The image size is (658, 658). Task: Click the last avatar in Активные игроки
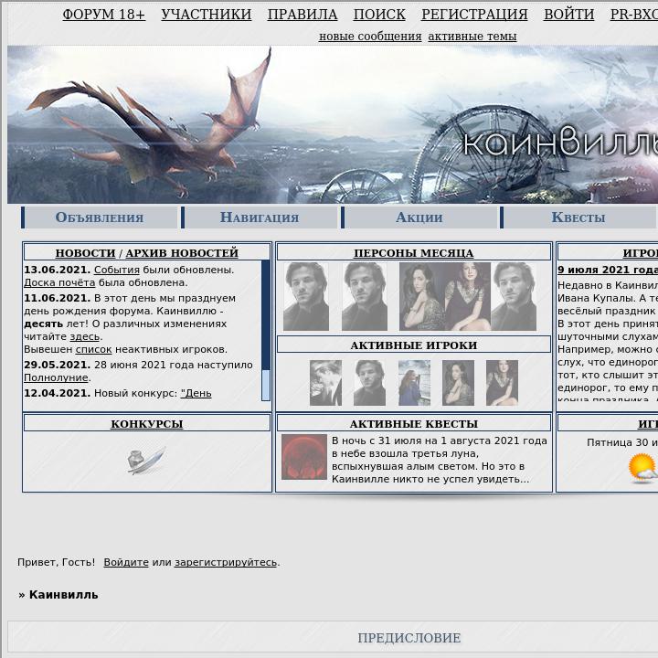coord(502,383)
